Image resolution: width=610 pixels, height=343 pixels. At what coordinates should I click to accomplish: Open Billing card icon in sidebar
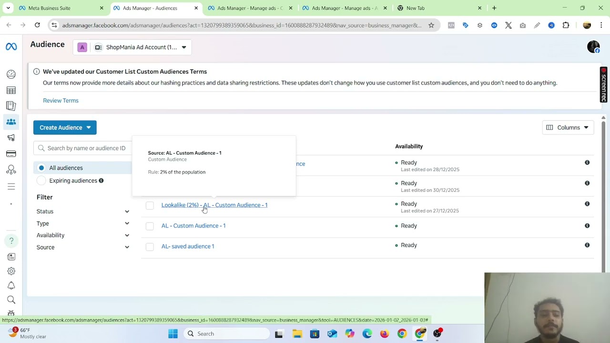(11, 154)
